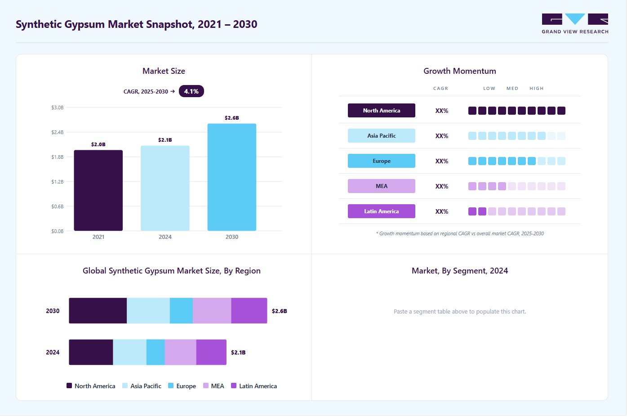The image size is (627, 417).
Task: Select the 4.1% CAGR badge
Action: [x=191, y=91]
